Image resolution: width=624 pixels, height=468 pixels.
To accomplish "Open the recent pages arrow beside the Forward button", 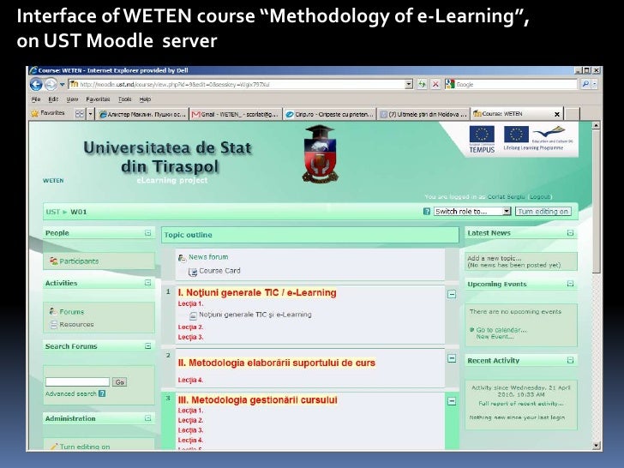I will point(62,84).
